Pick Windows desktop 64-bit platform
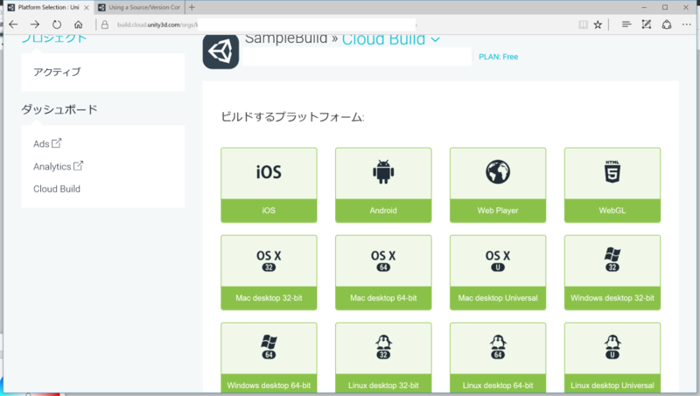The image size is (700, 396). pyautogui.click(x=269, y=358)
